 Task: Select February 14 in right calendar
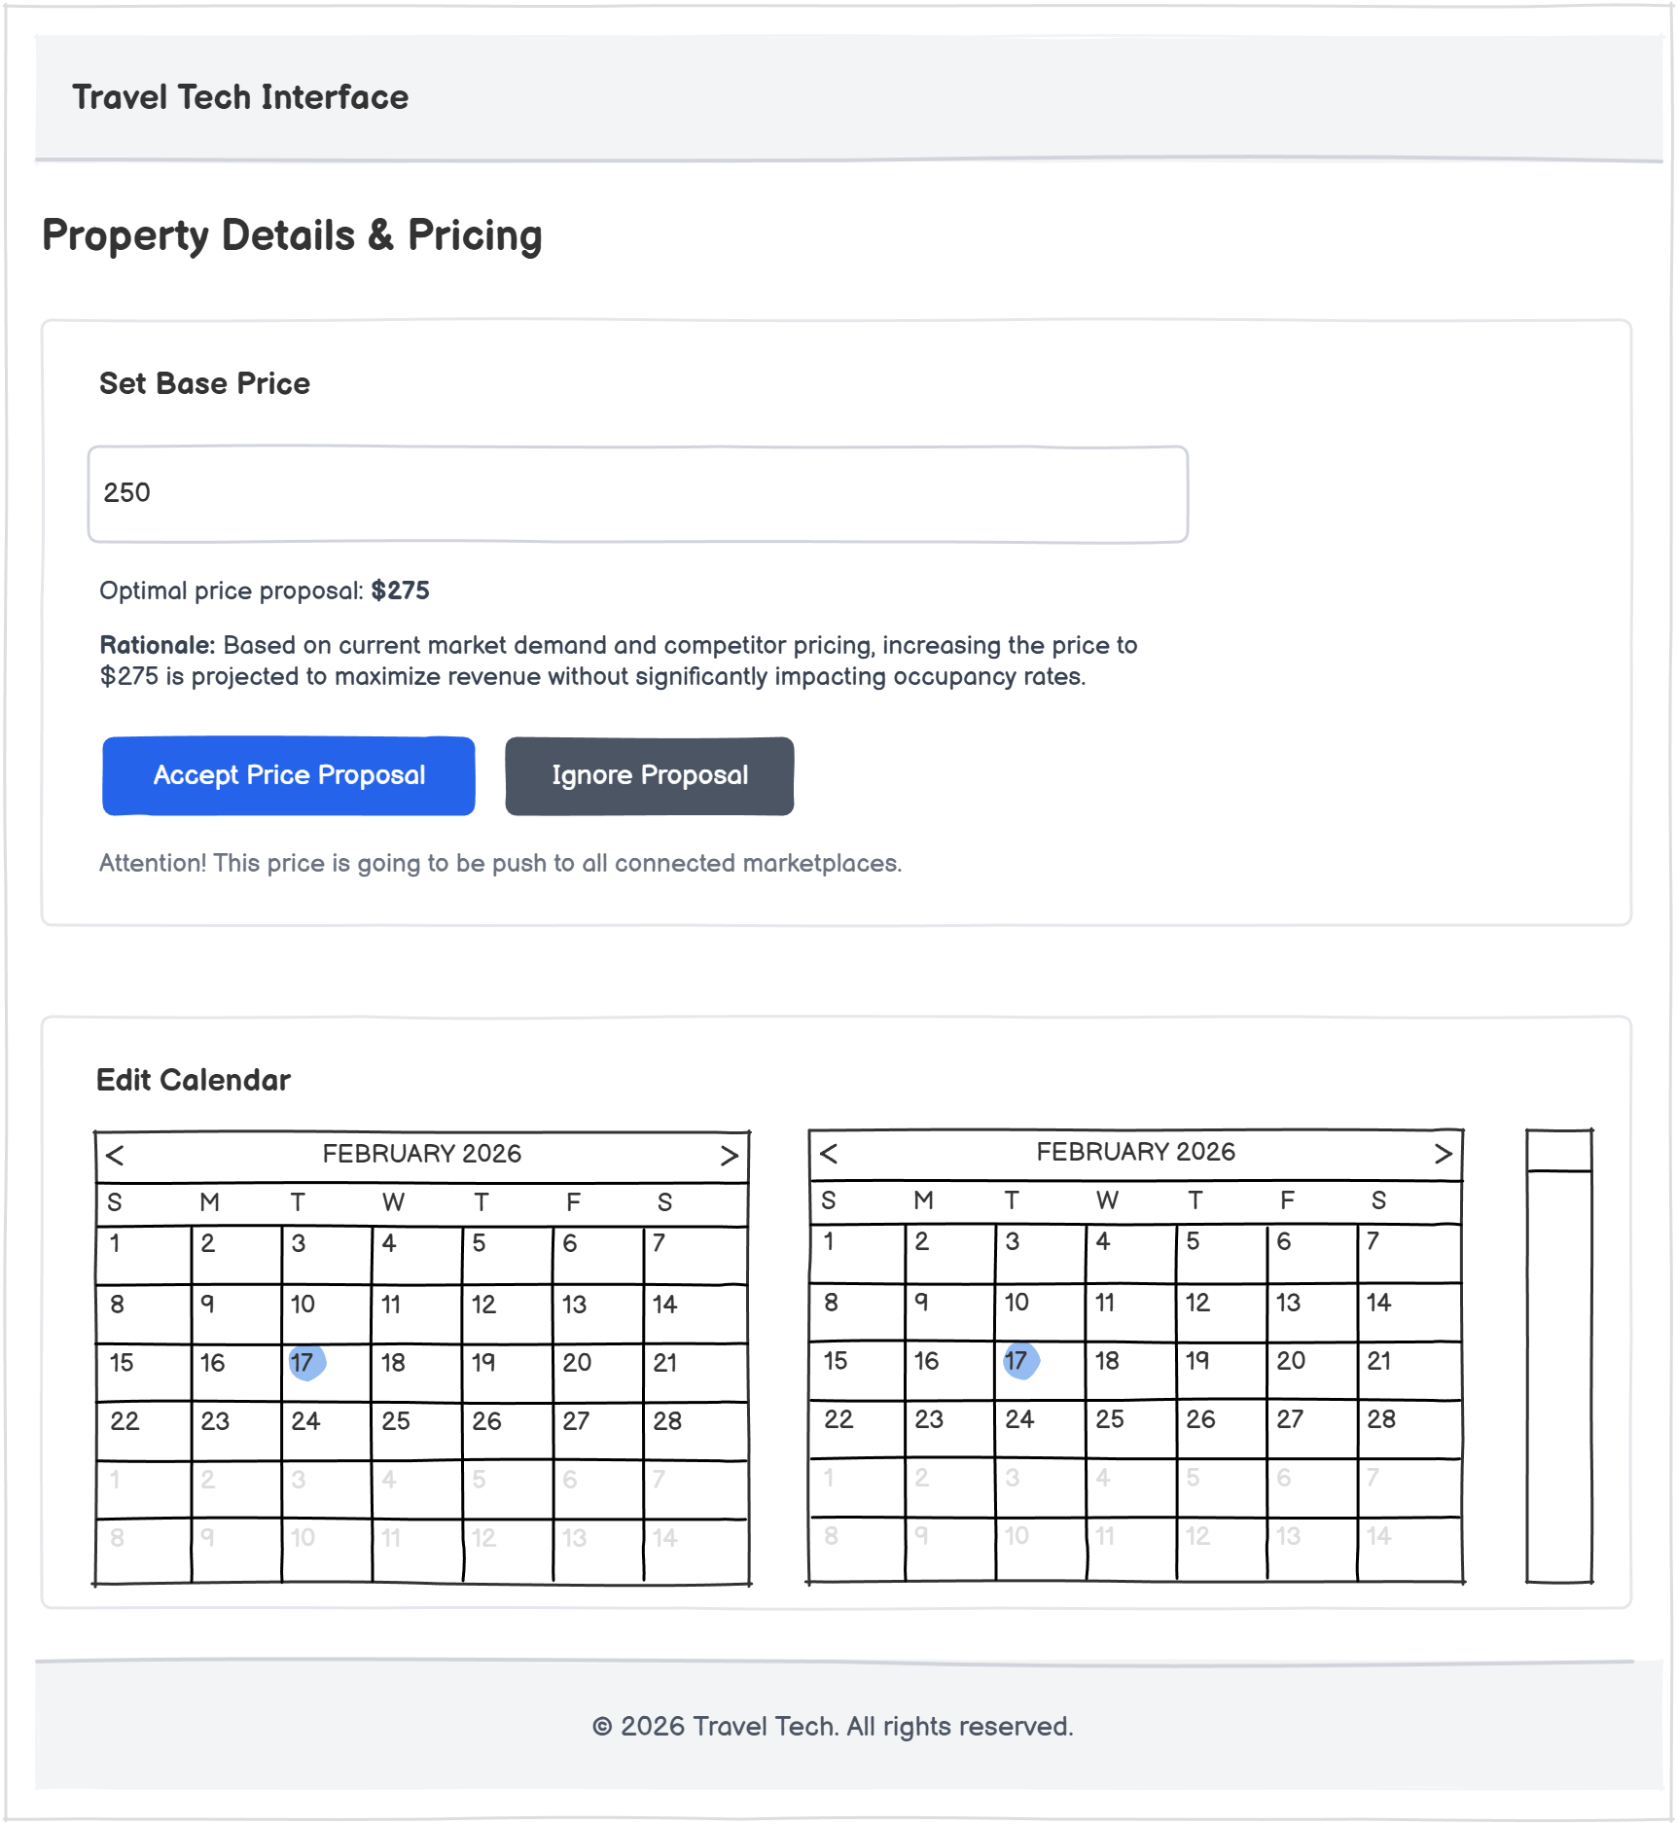coord(1409,1311)
